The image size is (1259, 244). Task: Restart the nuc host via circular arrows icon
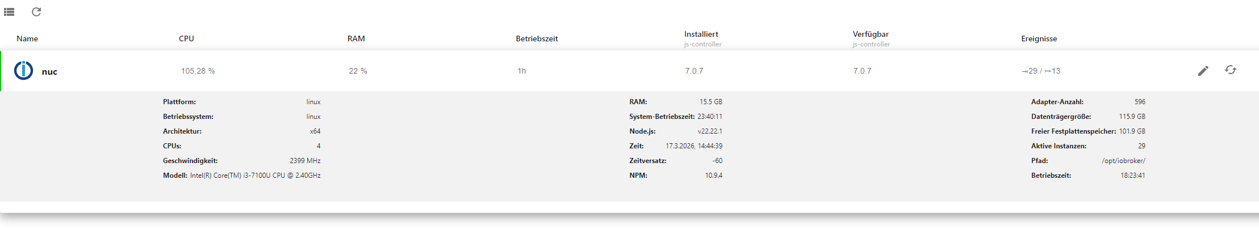click(1230, 70)
